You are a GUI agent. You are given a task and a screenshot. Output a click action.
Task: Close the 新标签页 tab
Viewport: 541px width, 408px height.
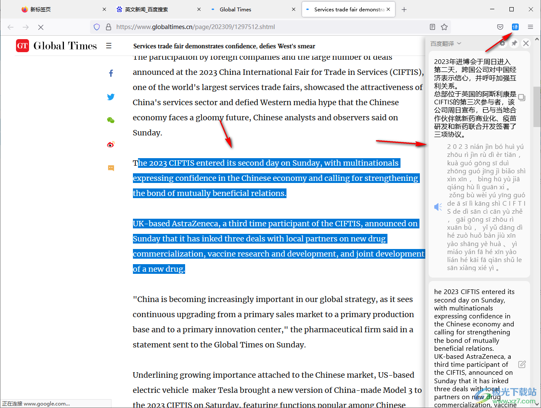click(x=104, y=9)
